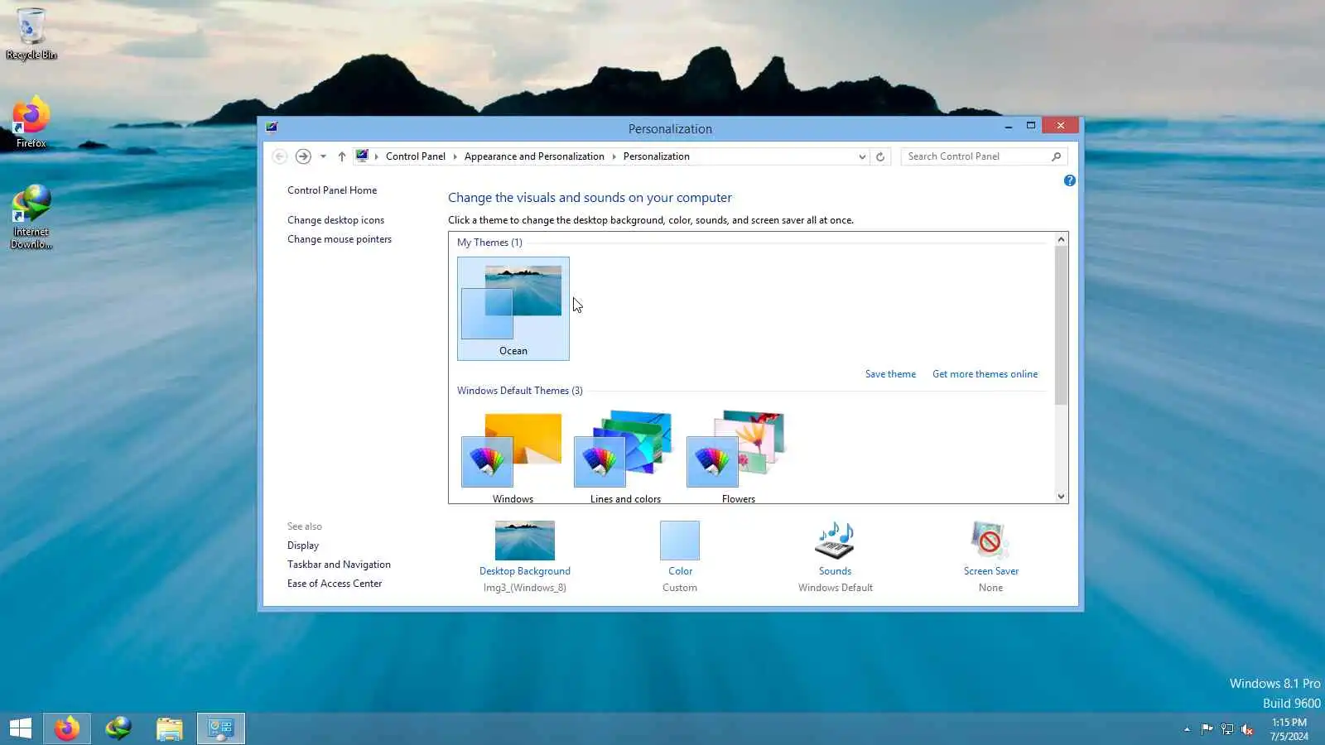
Task: Open the Color swatch settings
Action: [x=680, y=541]
